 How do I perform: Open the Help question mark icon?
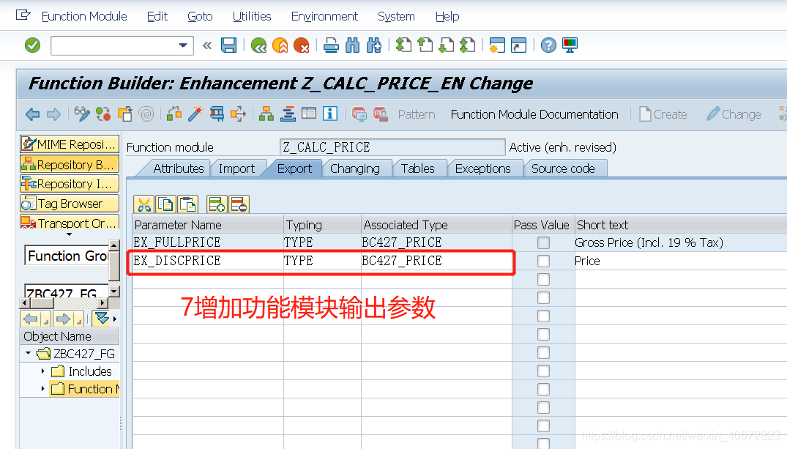548,45
